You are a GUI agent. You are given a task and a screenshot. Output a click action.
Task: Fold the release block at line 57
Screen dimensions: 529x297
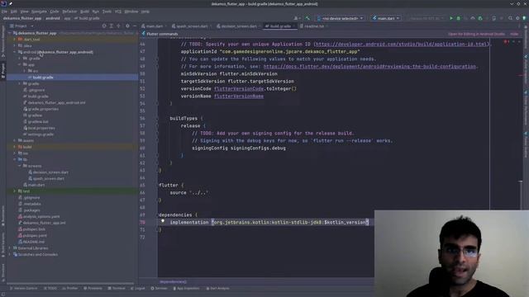[x=157, y=126]
